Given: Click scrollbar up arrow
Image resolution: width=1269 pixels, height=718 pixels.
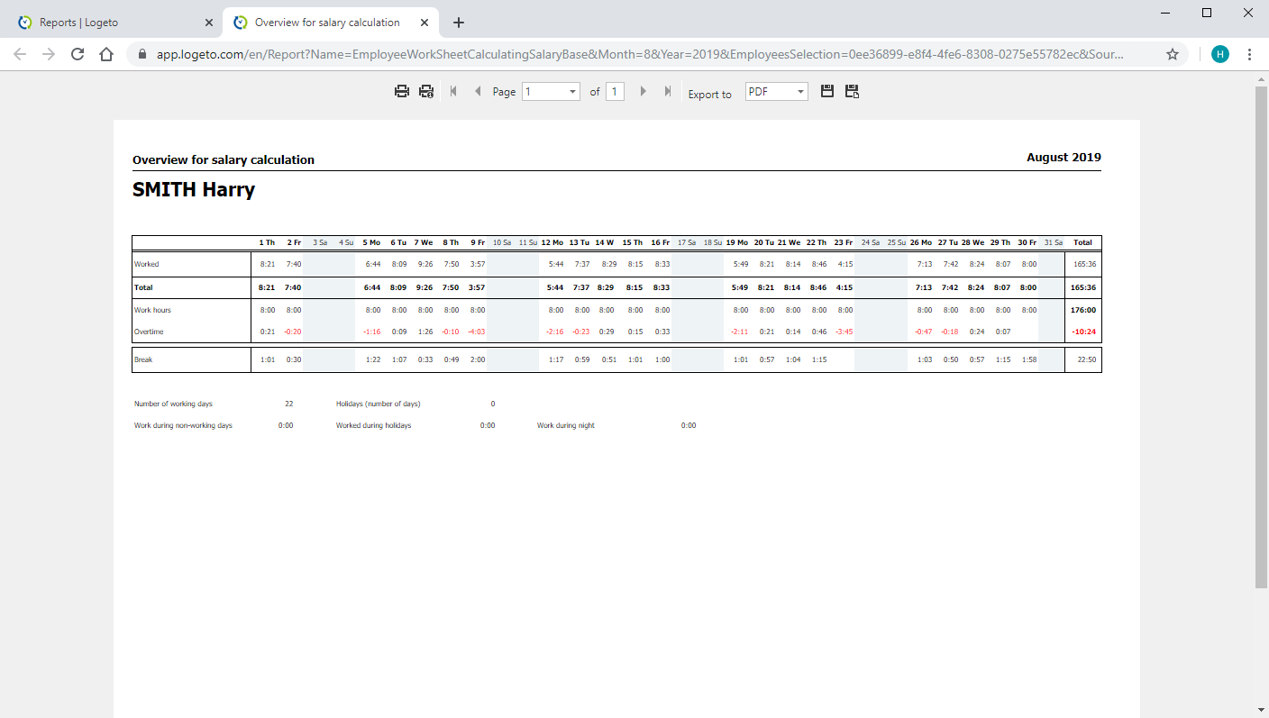Looking at the screenshot, I should [x=1261, y=79].
